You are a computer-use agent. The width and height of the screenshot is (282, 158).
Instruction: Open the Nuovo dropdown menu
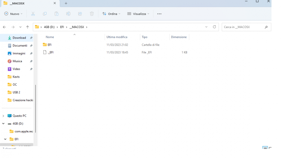coord(13,14)
